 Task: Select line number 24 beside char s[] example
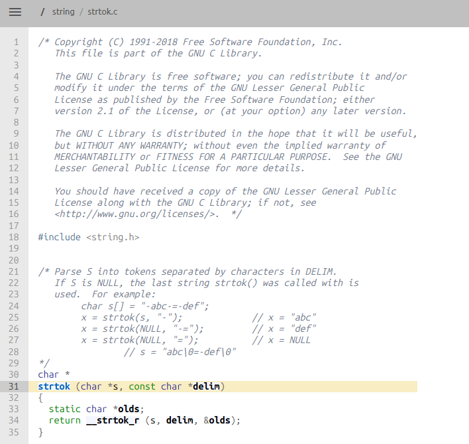coord(14,306)
